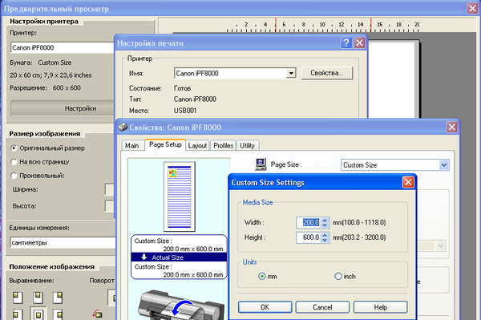This screenshot has width=481, height=320.
Task: Click Cancel in Custom Size Settings
Action: 322,307
